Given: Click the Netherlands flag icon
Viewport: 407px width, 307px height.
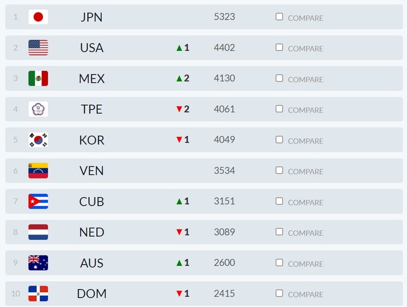Looking at the screenshot, I should click(x=38, y=232).
